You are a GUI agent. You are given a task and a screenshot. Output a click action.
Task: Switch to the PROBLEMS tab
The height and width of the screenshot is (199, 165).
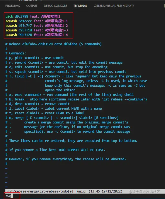pos(12,6)
